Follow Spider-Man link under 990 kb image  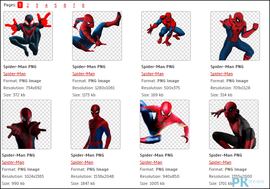(13, 162)
